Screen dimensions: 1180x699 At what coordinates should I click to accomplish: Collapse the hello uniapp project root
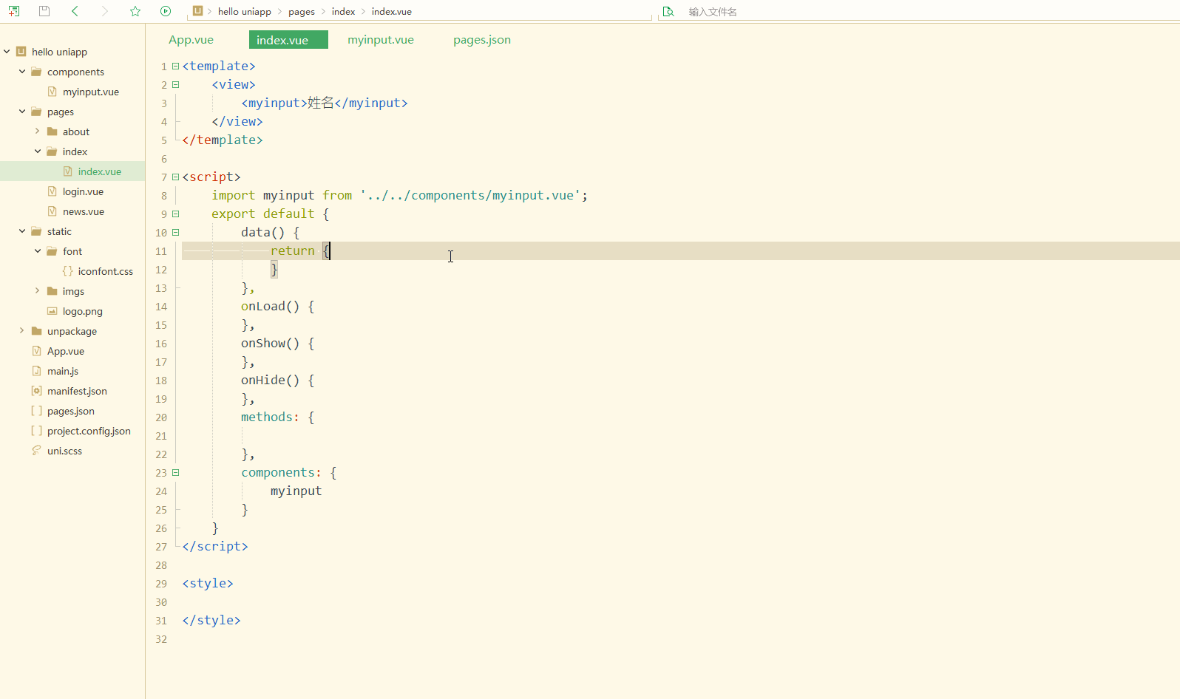(x=7, y=52)
